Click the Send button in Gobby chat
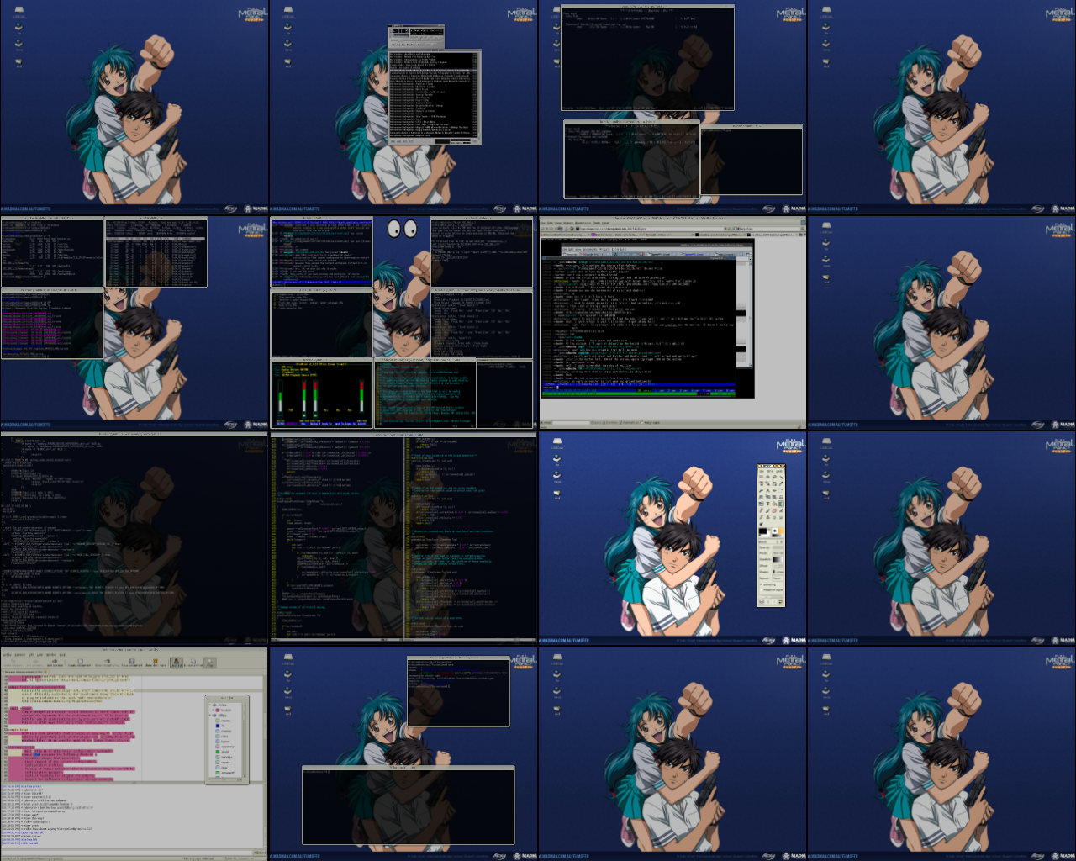Screen dimensions: 1076x861 point(260,853)
